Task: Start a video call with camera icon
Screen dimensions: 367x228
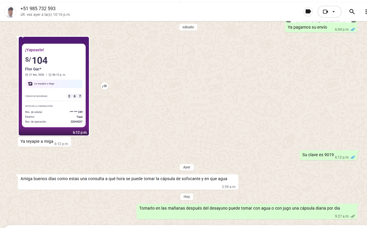Action: (325, 12)
